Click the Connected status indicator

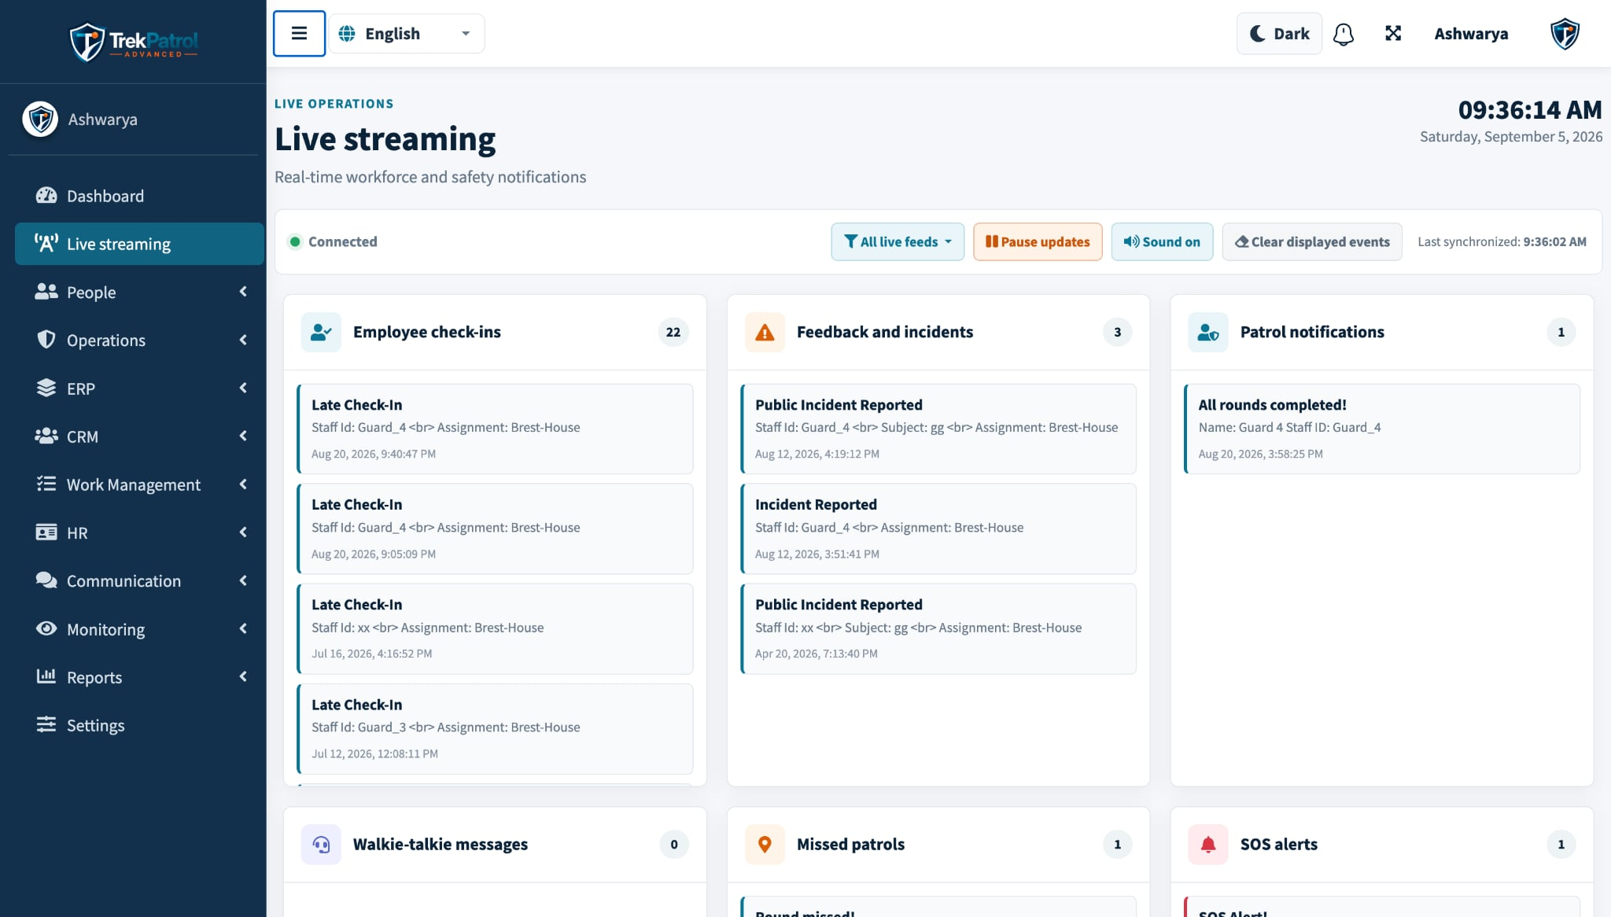333,241
